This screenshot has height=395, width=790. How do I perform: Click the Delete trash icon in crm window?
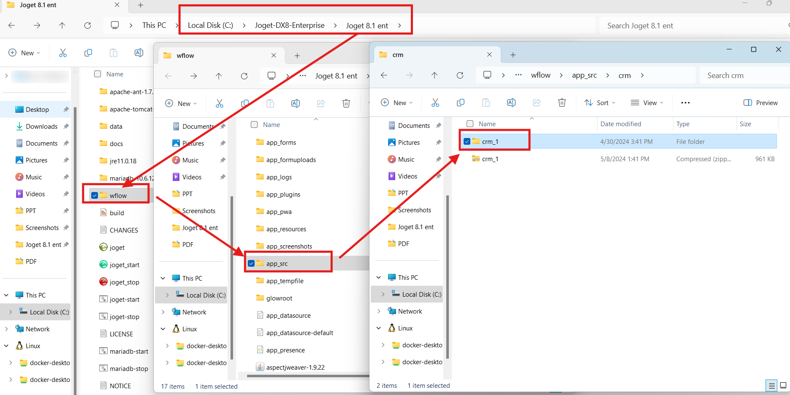pyautogui.click(x=562, y=103)
